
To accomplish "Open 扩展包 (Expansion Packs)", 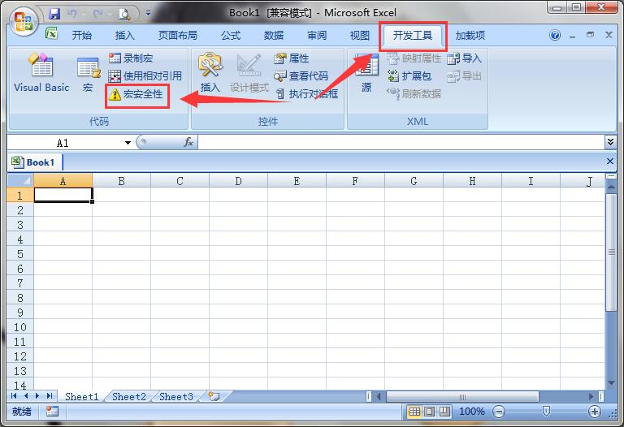I will pyautogui.click(x=409, y=76).
